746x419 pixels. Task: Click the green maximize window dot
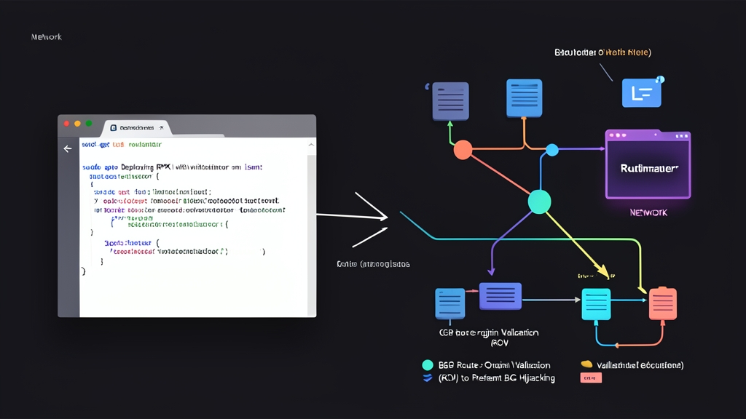coord(88,124)
